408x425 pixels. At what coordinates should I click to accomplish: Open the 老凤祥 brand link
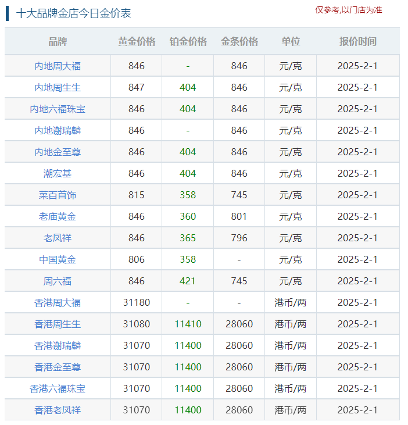point(58,238)
